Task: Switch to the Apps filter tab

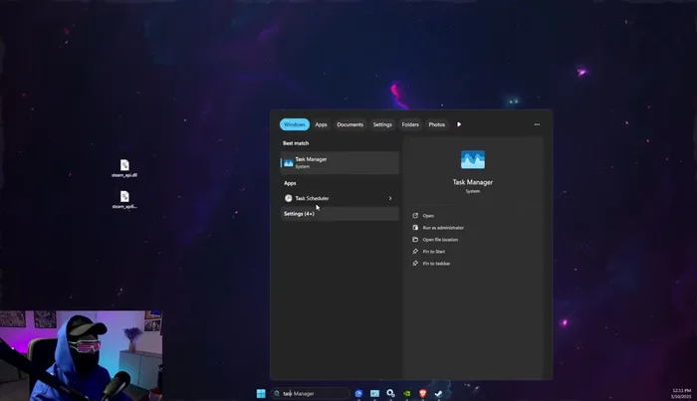Action: [x=321, y=124]
